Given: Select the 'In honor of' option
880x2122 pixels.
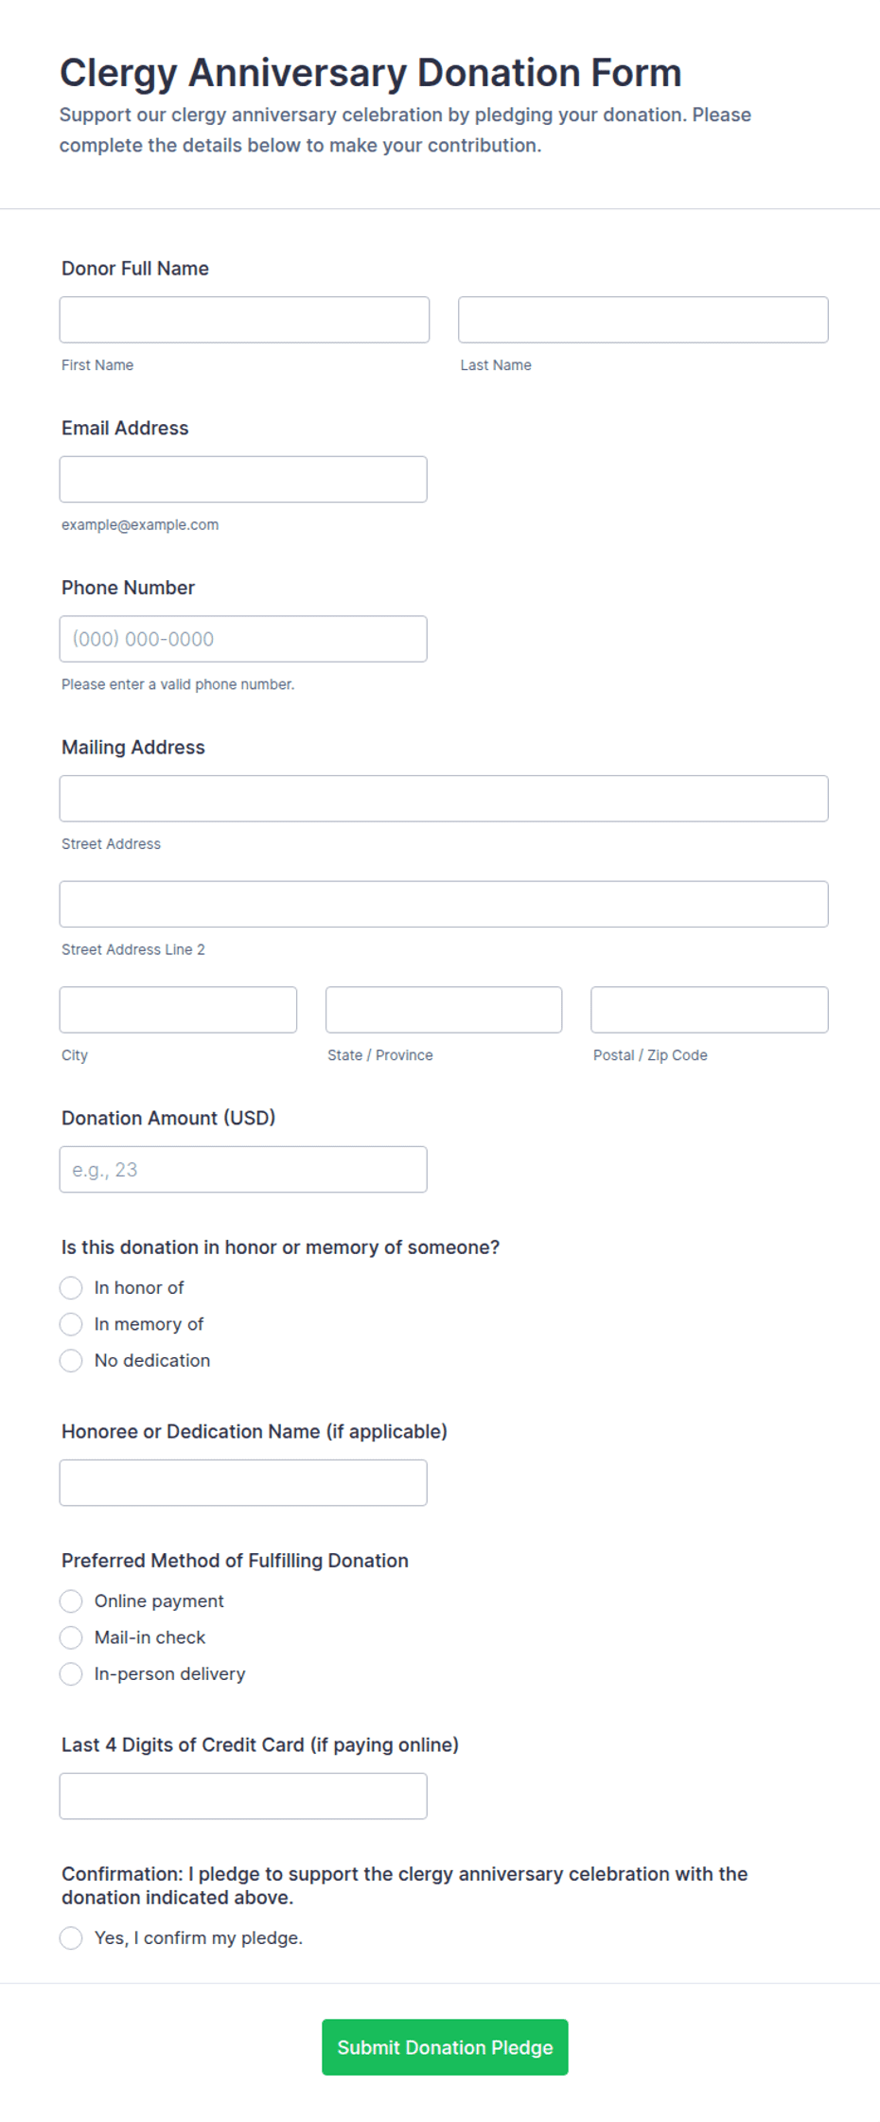Looking at the screenshot, I should [71, 1287].
